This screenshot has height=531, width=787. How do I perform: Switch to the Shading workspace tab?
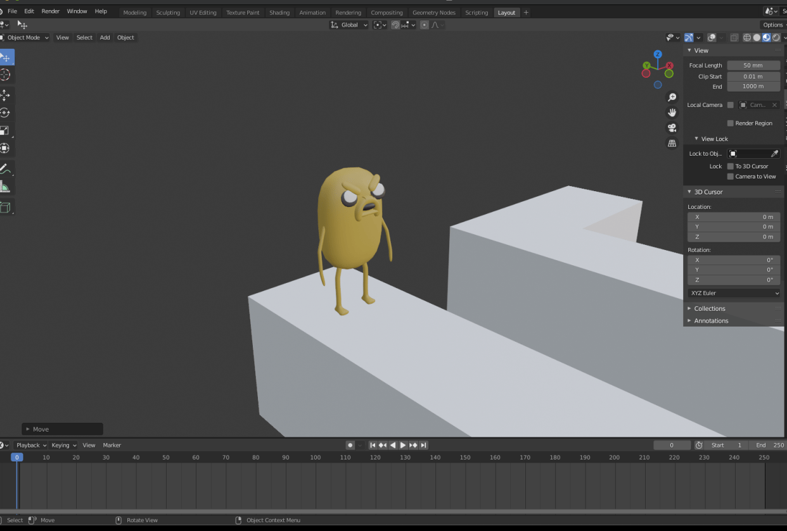(279, 12)
